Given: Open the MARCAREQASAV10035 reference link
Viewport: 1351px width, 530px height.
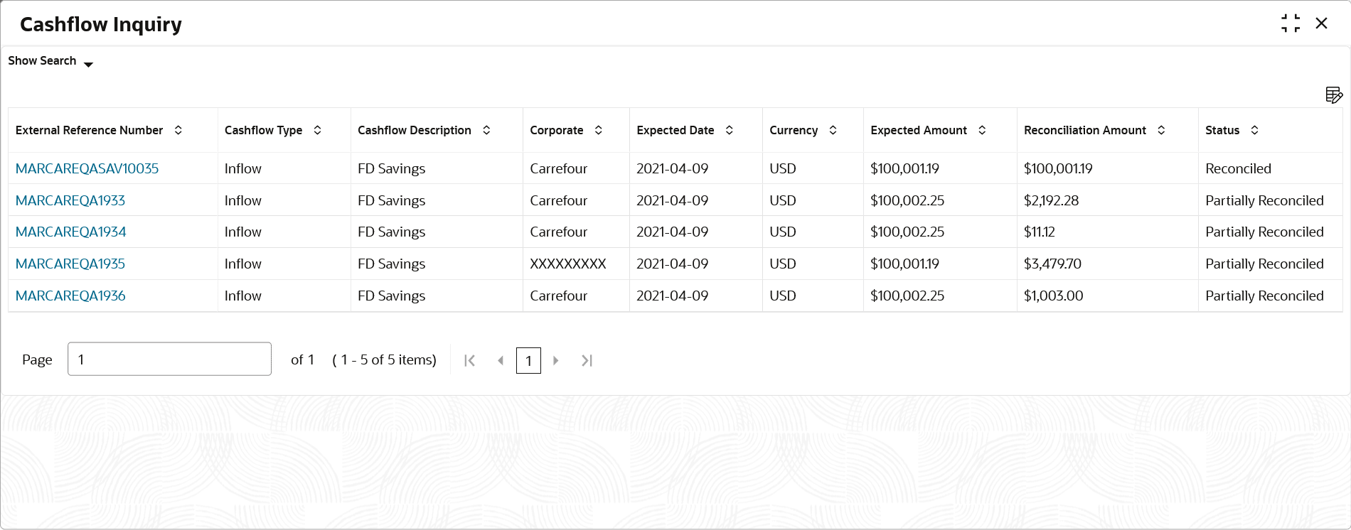Looking at the screenshot, I should 87,168.
